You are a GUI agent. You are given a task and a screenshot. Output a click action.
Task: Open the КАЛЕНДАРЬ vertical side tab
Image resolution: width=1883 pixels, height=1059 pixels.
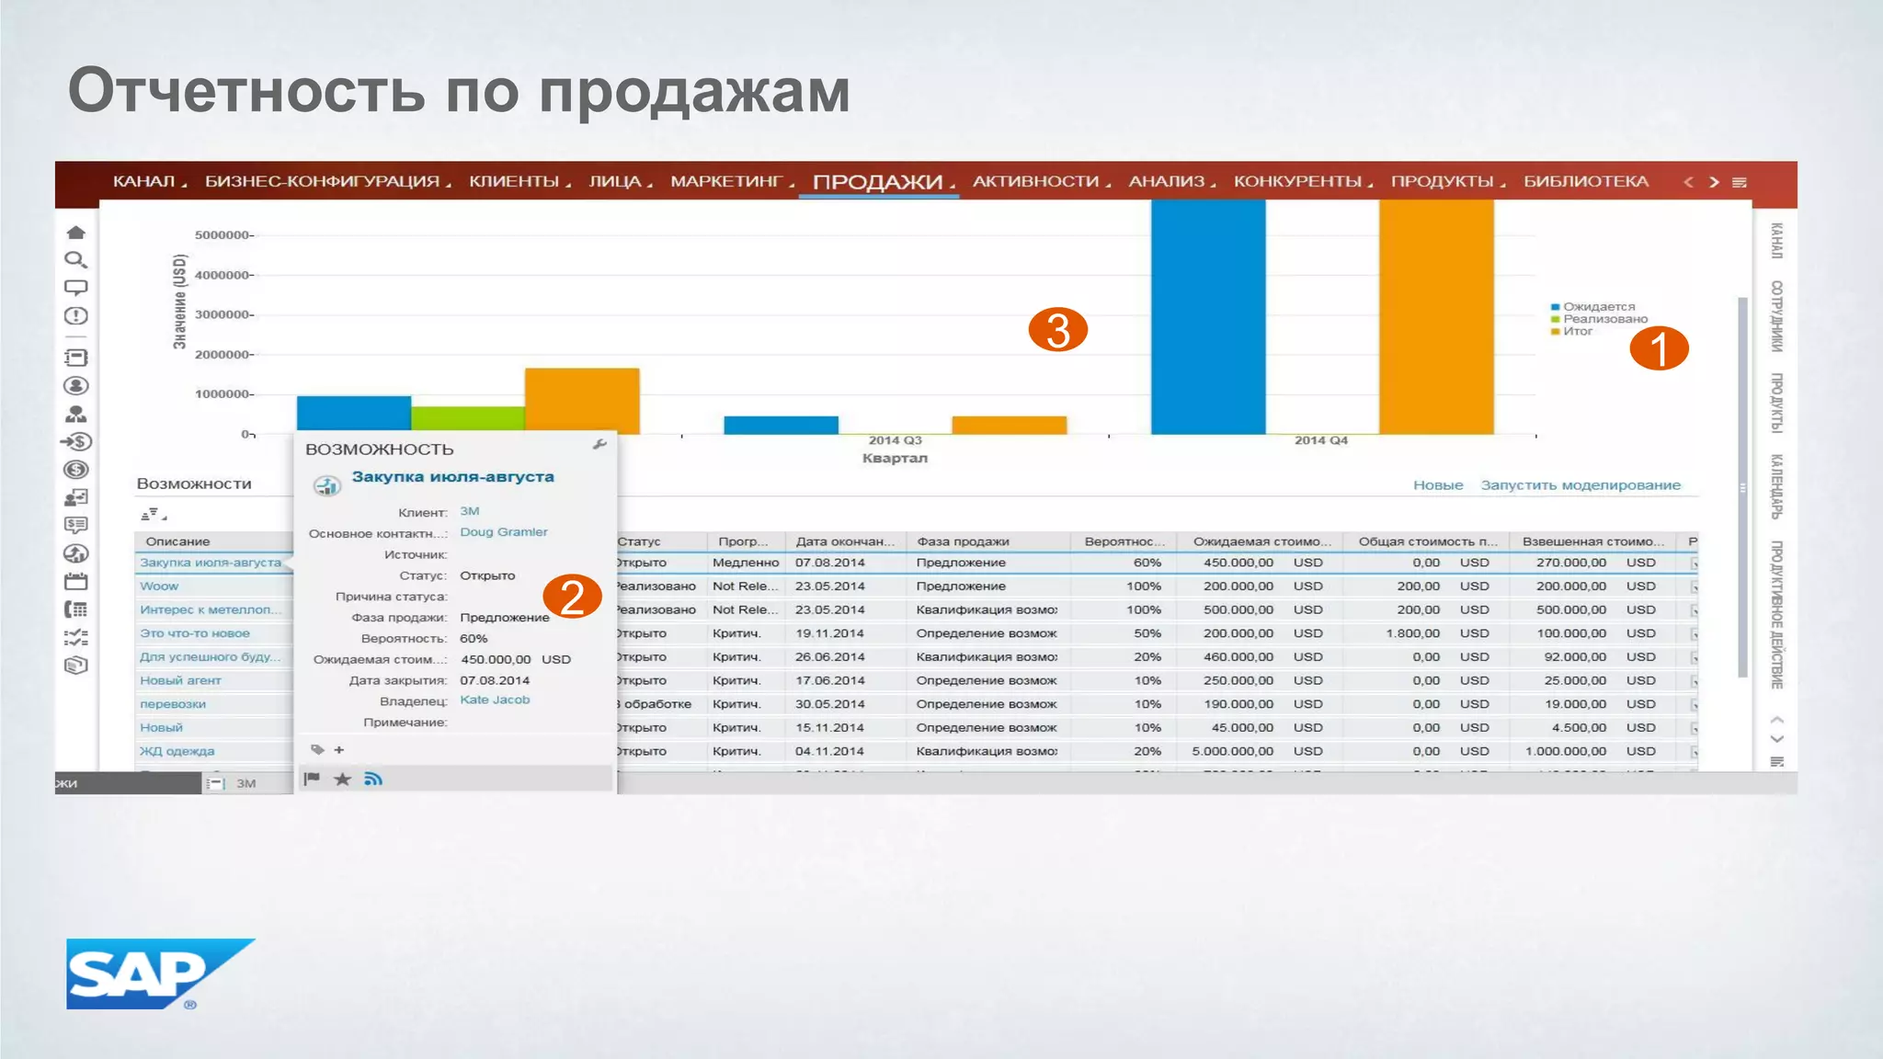coord(1777,486)
